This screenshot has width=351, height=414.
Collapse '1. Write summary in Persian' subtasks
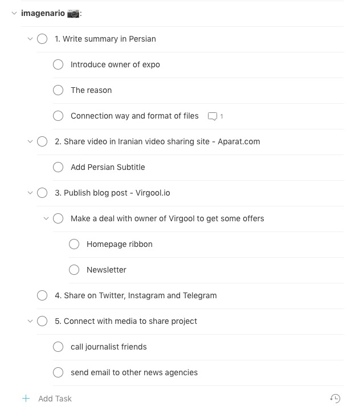tap(30, 39)
